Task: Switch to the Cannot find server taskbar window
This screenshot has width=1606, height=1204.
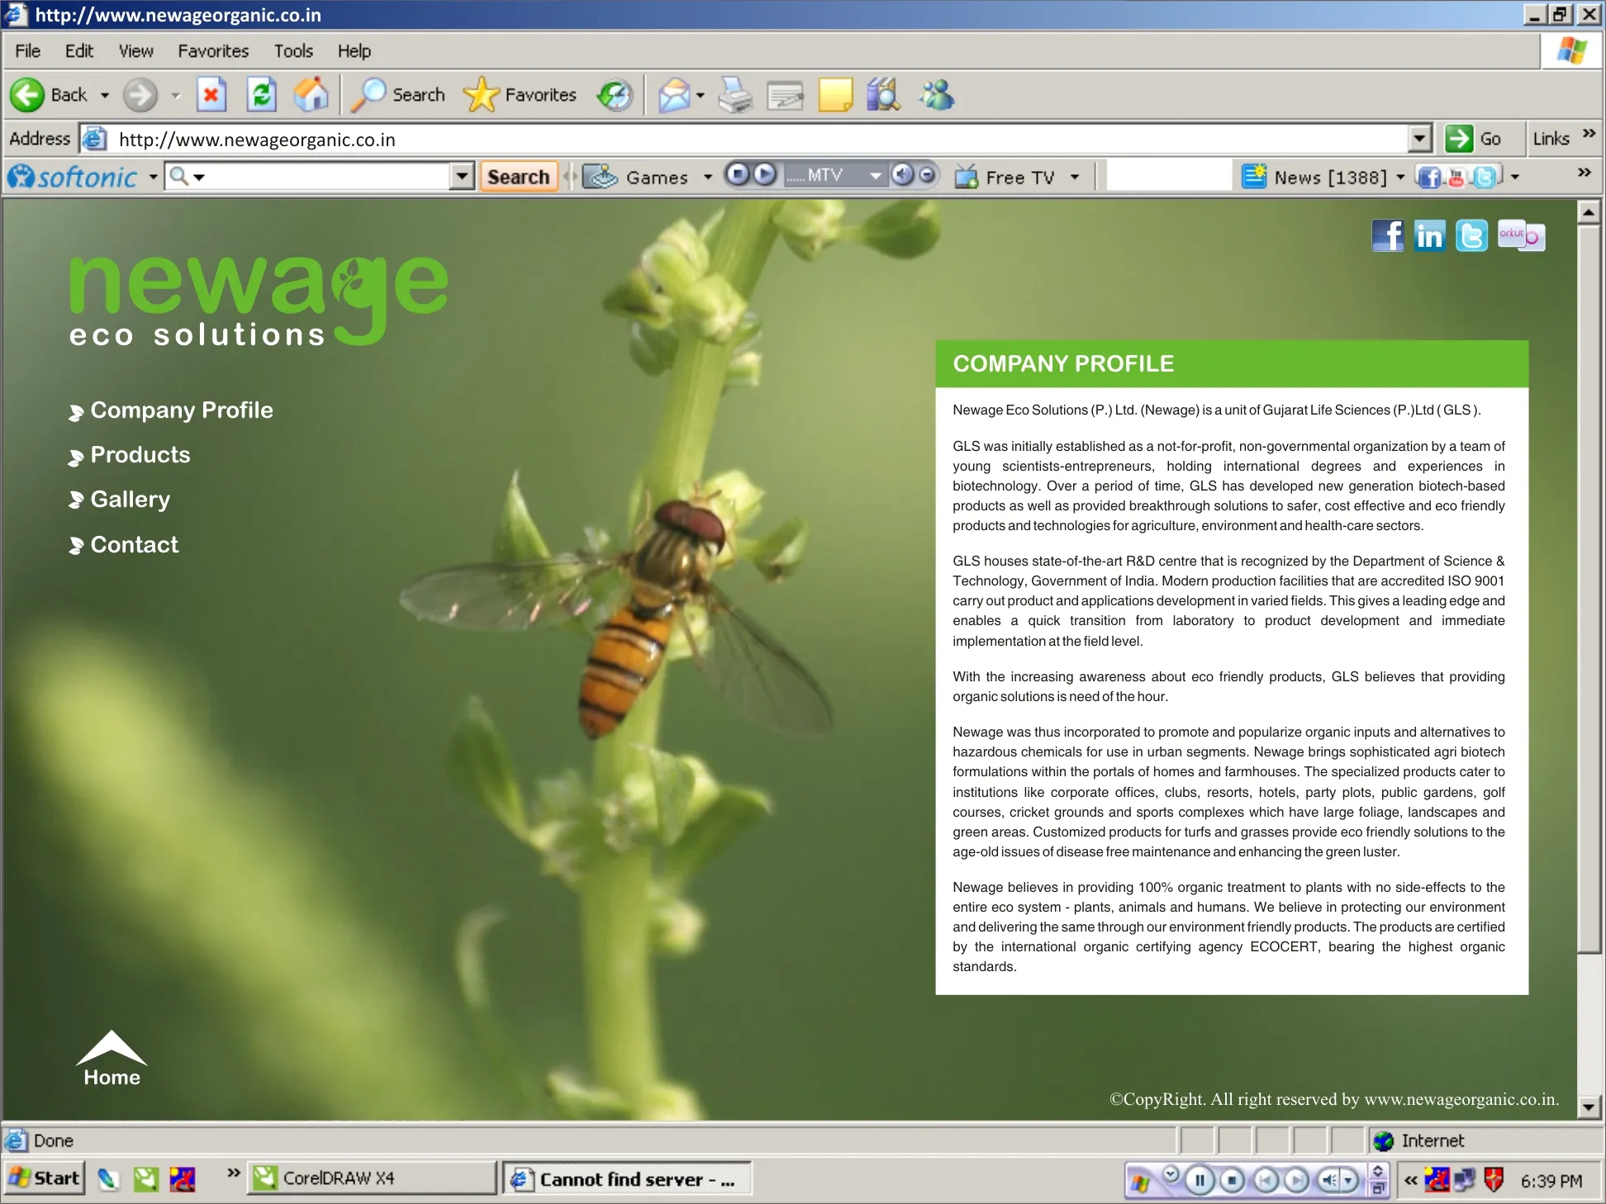Action: [627, 1178]
